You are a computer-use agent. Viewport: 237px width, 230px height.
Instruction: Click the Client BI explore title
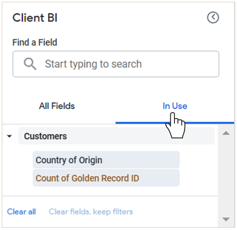(35, 18)
